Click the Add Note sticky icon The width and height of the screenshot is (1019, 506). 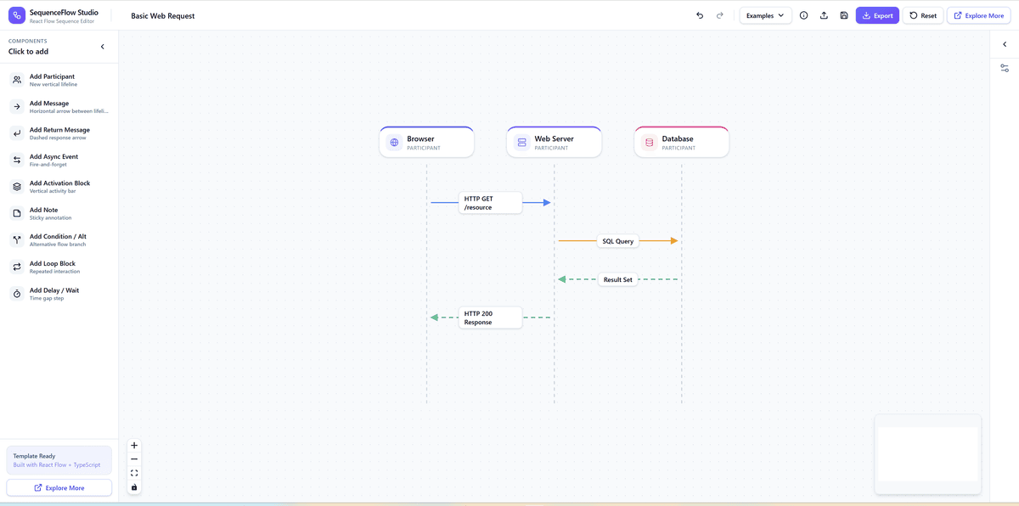17,213
